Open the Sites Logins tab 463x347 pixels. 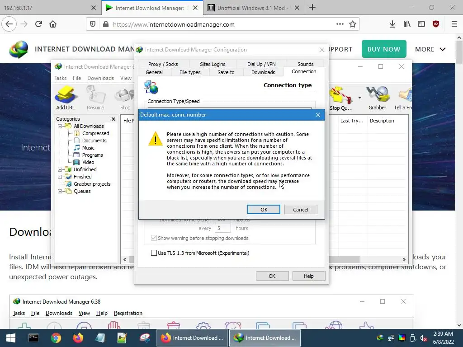coord(213,64)
